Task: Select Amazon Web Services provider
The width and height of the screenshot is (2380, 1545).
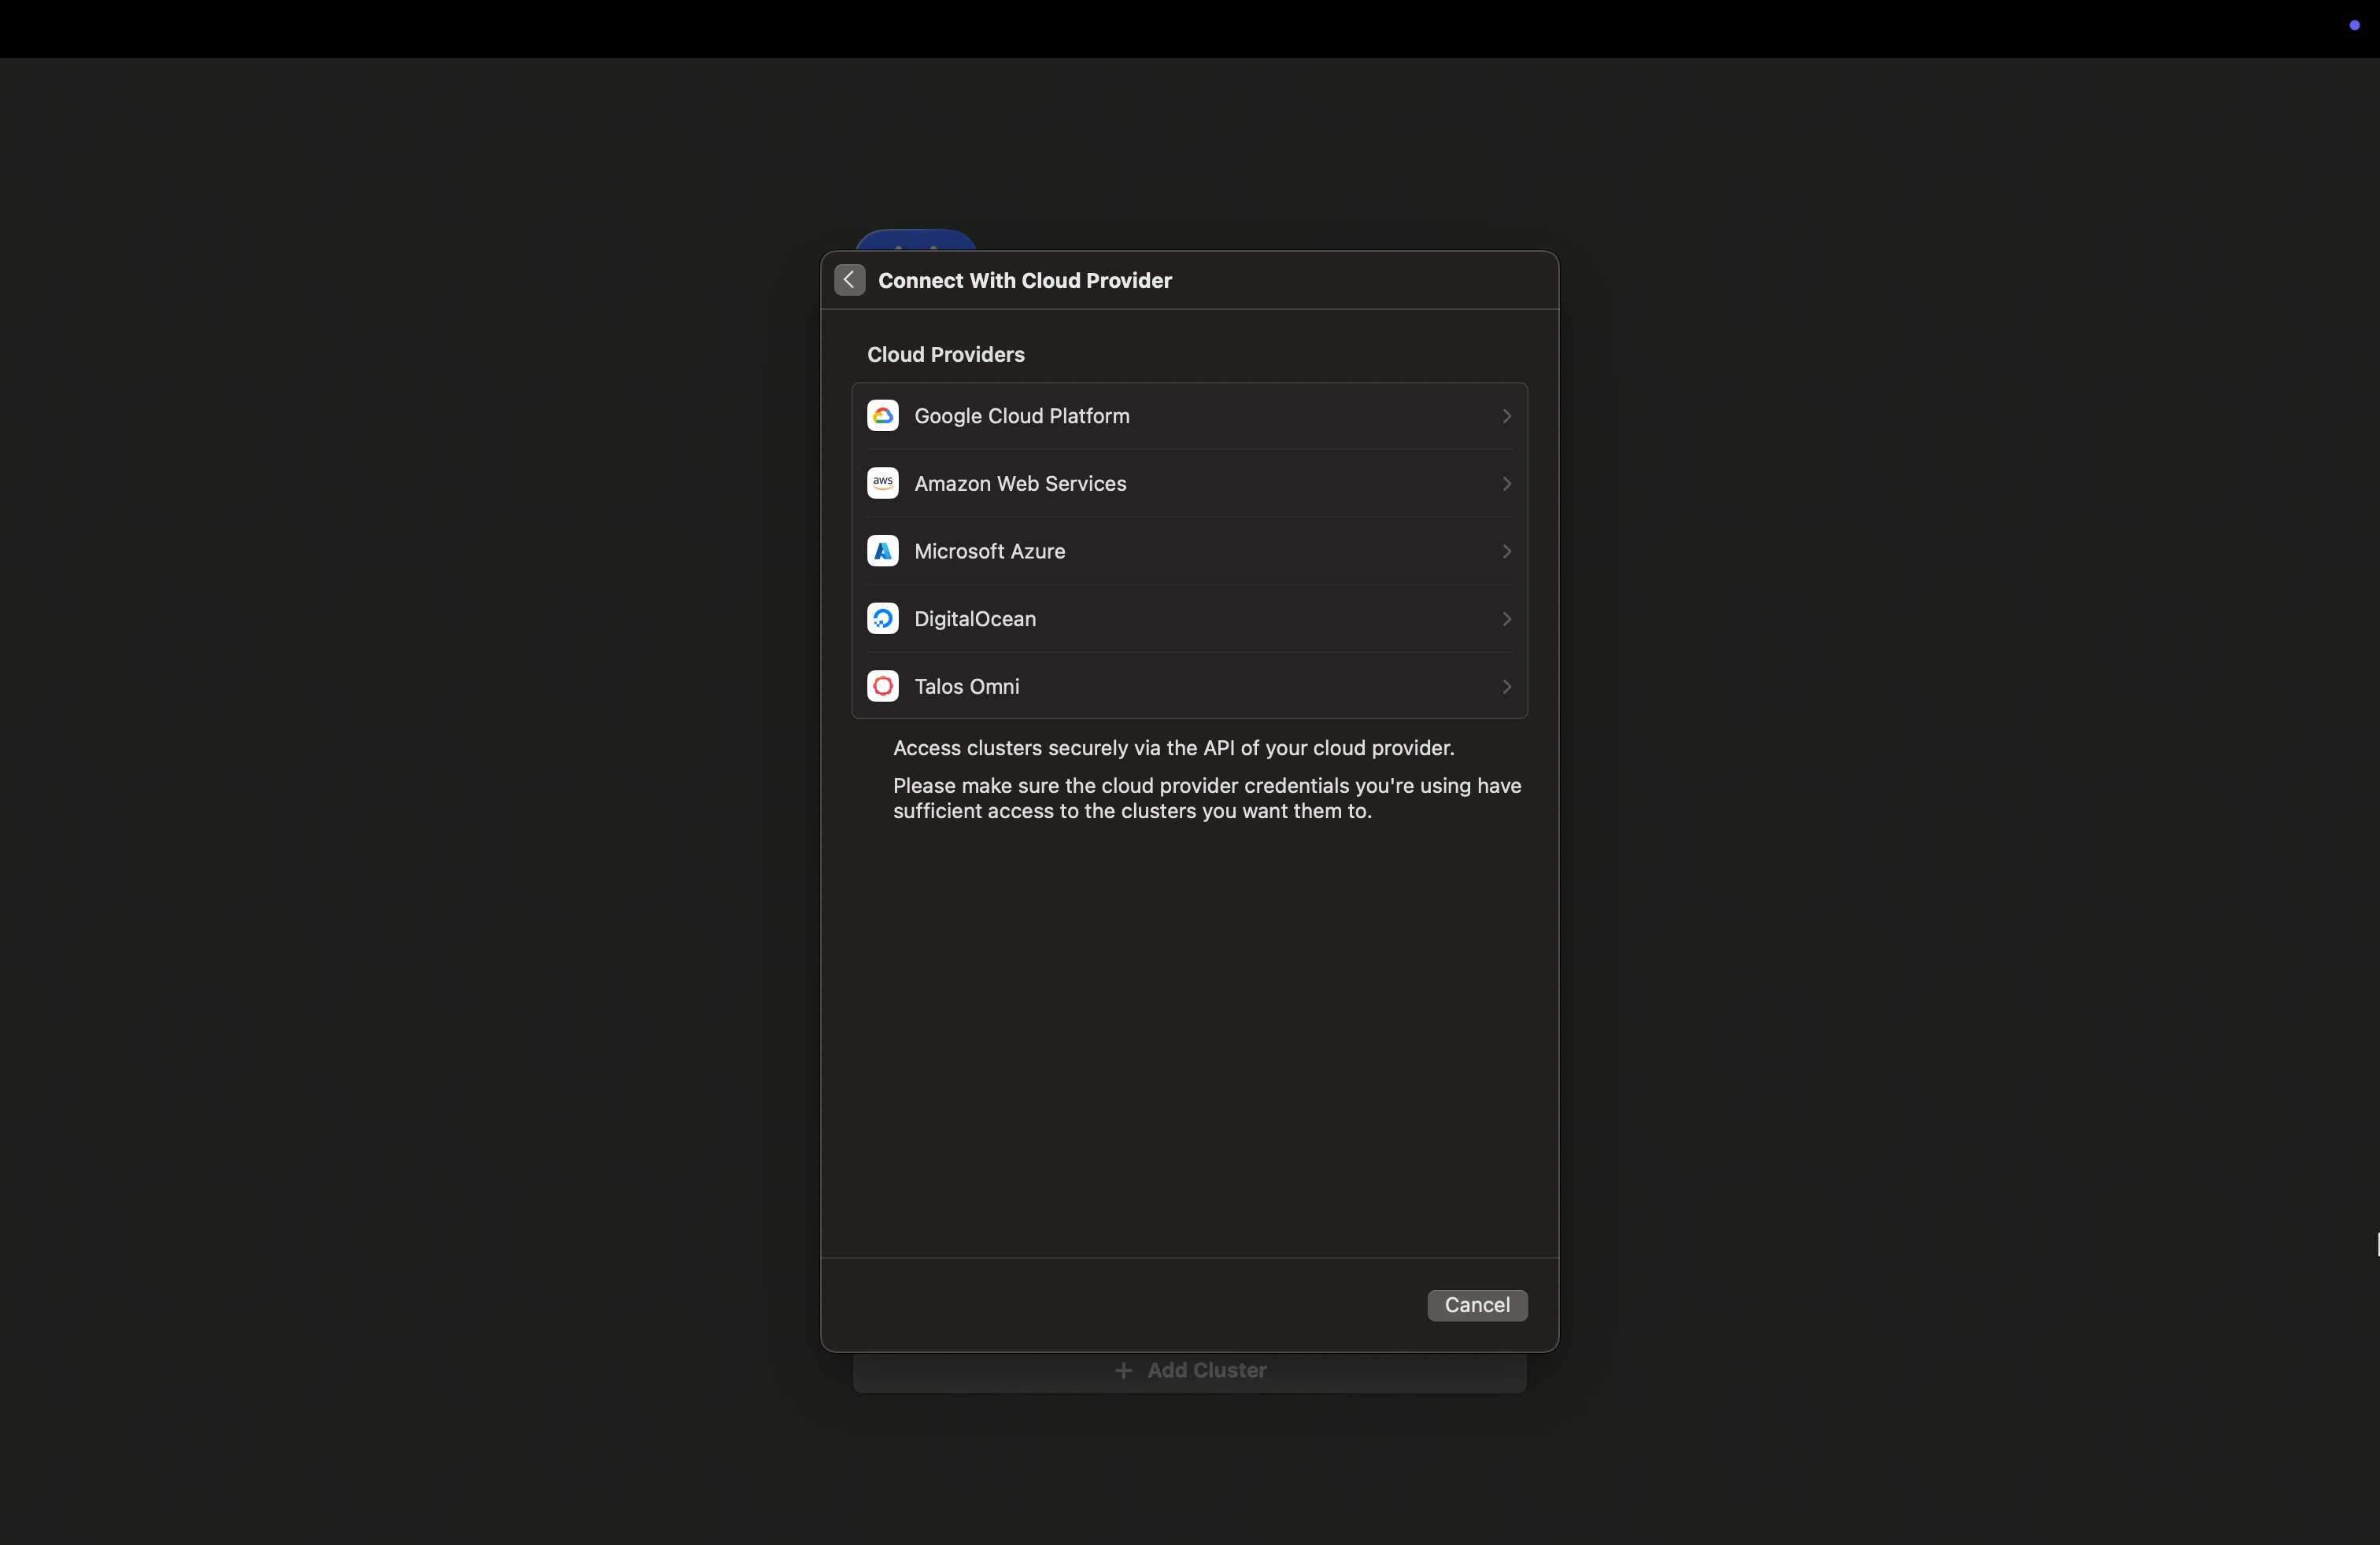Action: pos(1189,484)
